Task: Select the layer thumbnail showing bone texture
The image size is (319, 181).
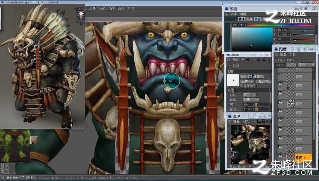Action: (291, 104)
